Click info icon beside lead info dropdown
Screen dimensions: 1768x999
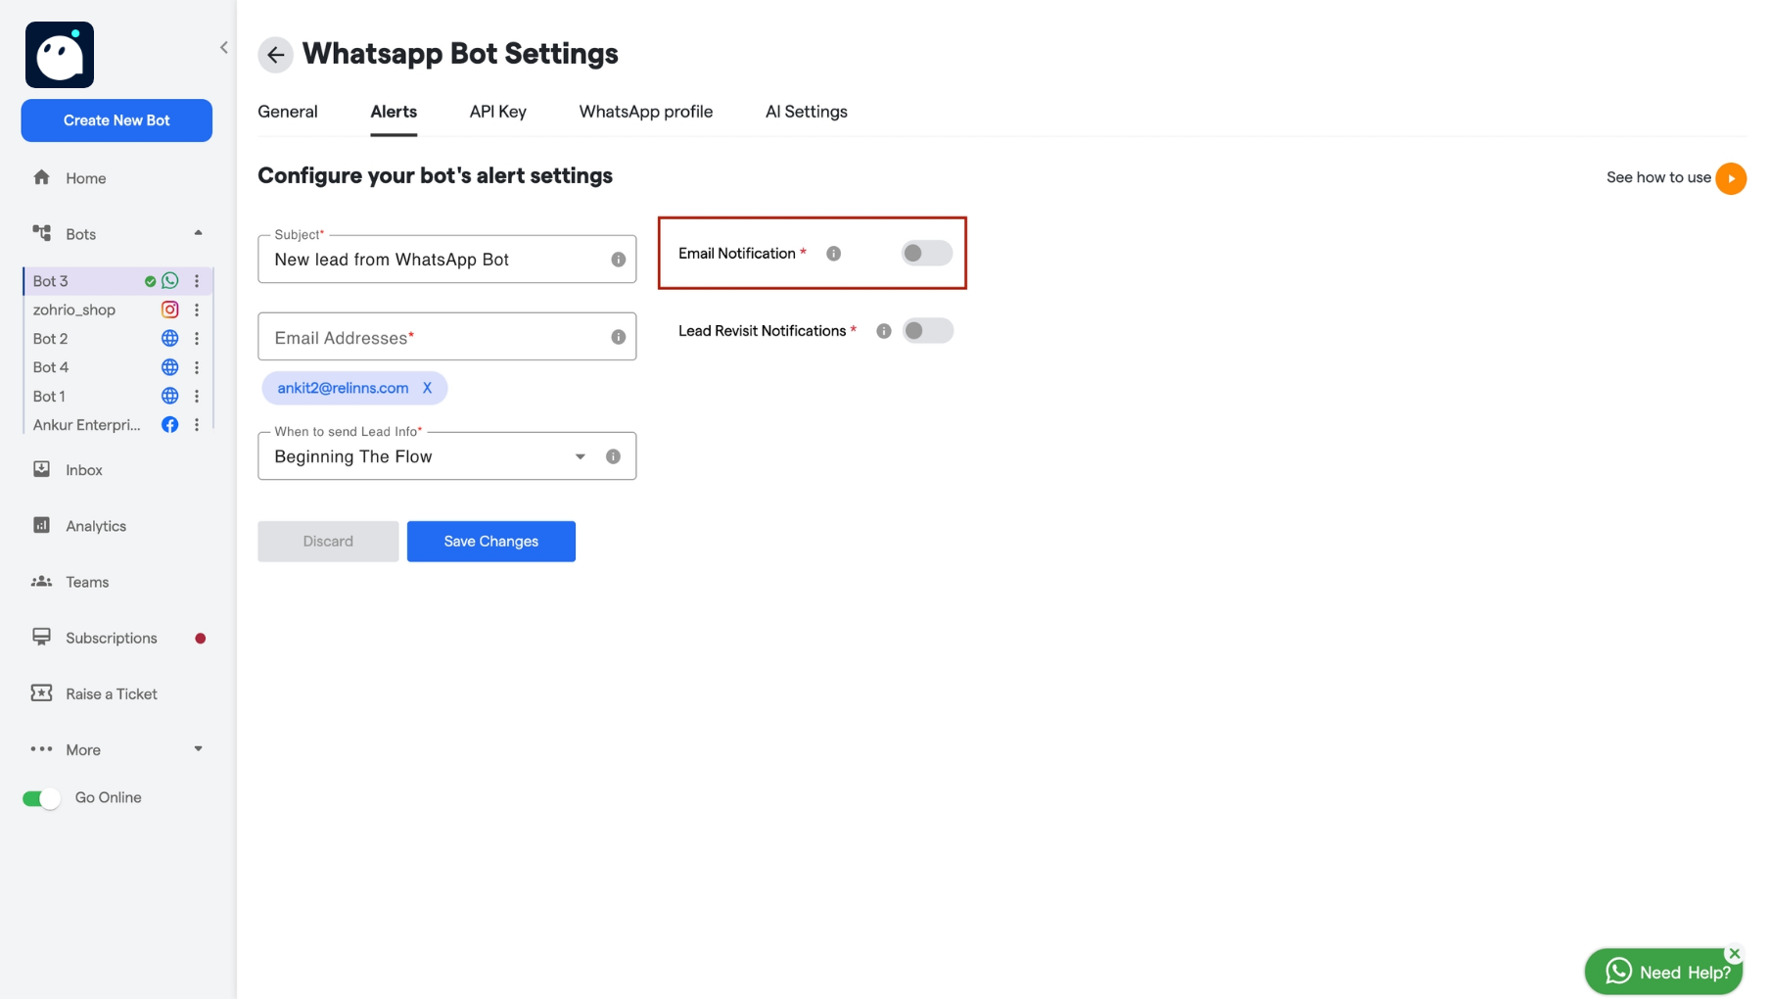coord(614,456)
